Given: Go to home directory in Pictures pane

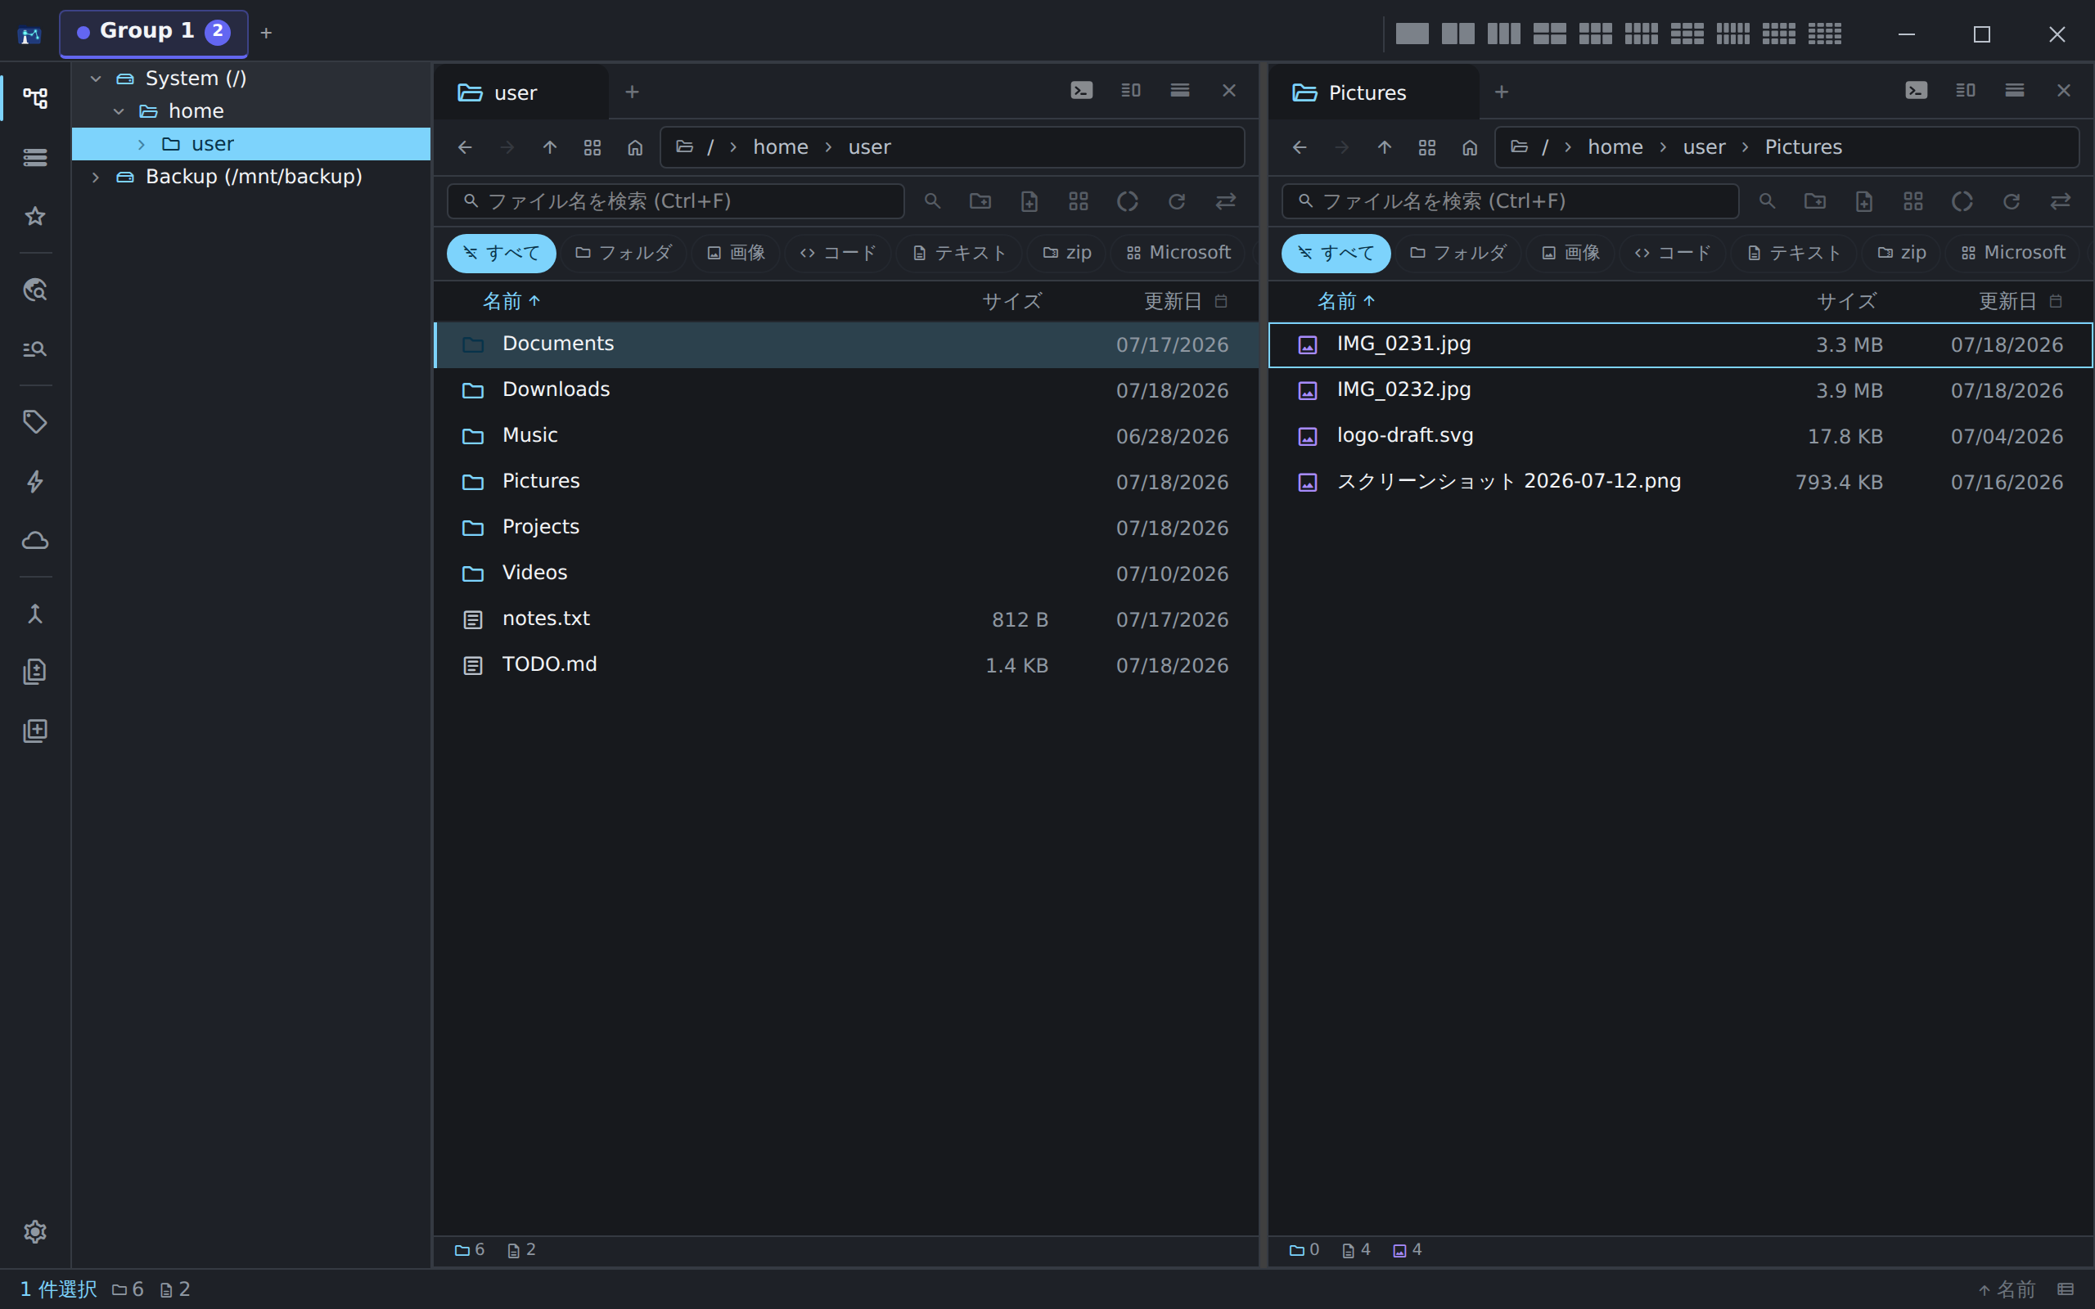Looking at the screenshot, I should [x=1469, y=147].
